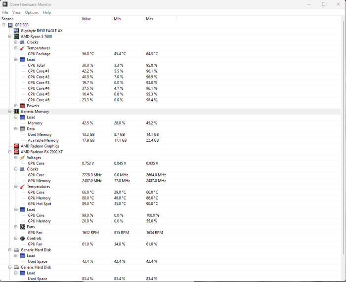This screenshot has height=282, width=346.
Task: Open the File menu
Action: click(5, 12)
